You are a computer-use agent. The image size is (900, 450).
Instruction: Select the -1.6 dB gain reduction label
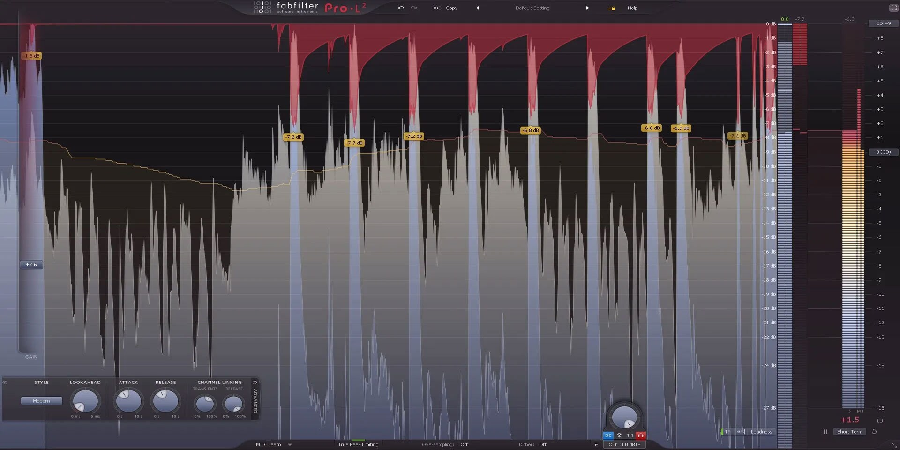click(x=32, y=56)
